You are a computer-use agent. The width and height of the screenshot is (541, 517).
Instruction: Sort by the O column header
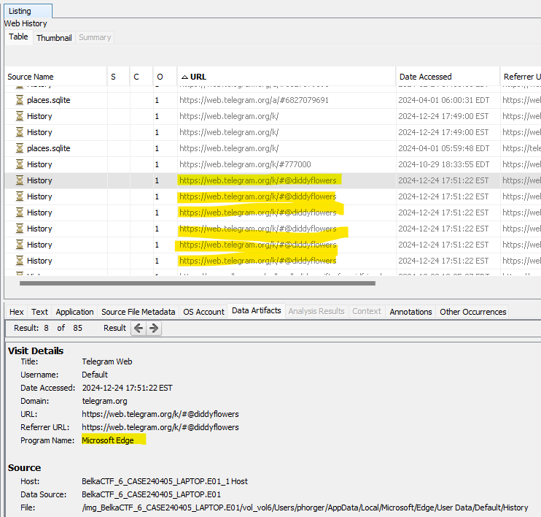click(x=165, y=77)
